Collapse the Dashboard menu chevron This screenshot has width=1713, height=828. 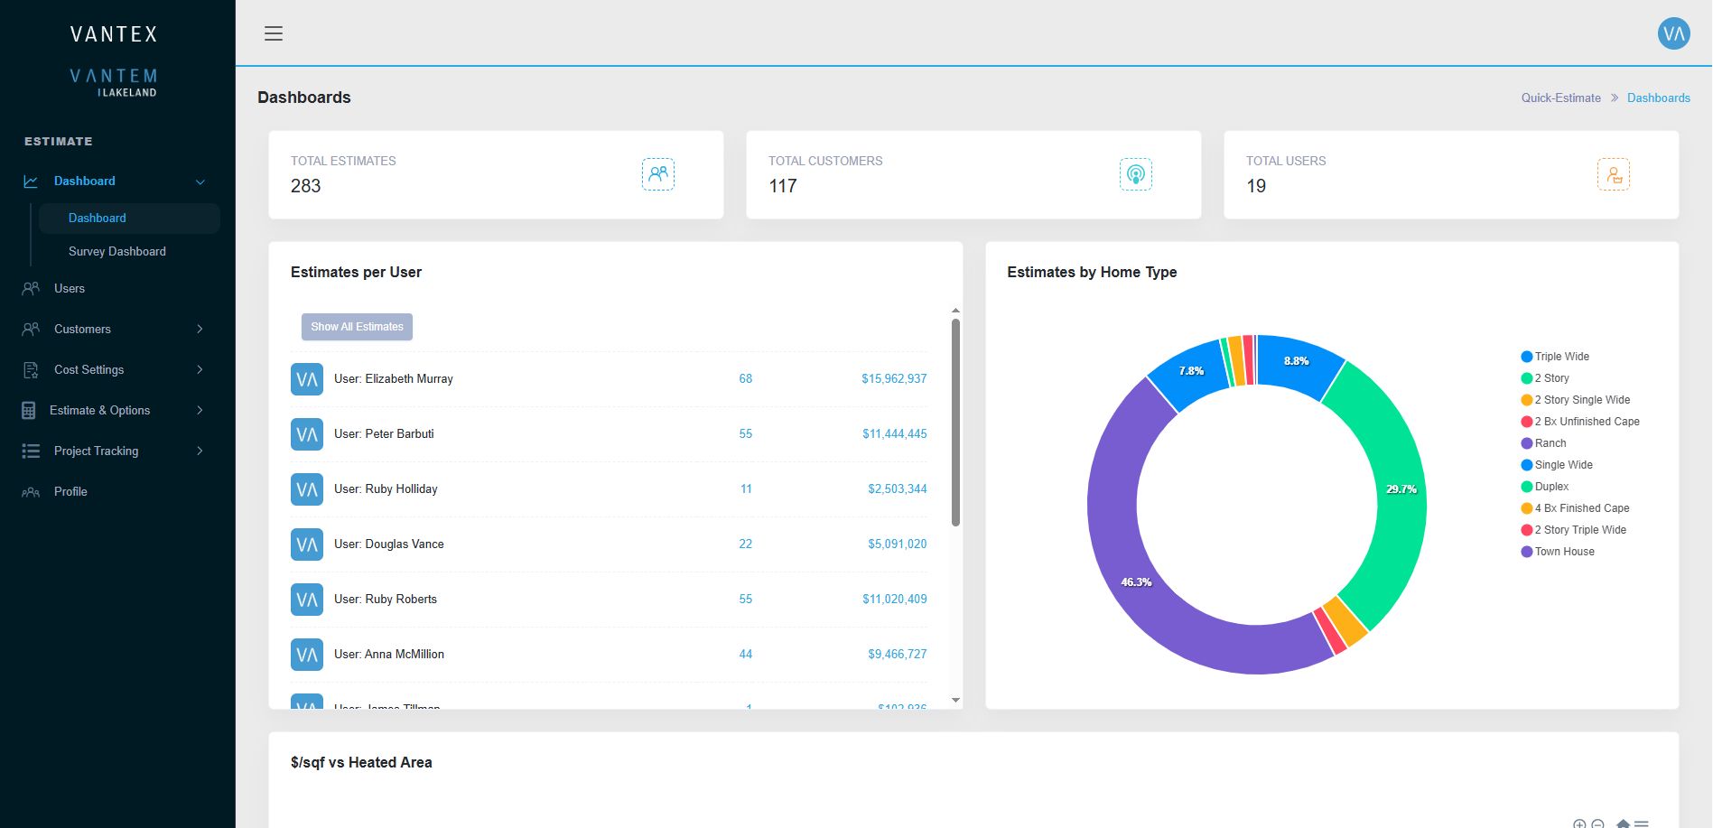tap(200, 181)
